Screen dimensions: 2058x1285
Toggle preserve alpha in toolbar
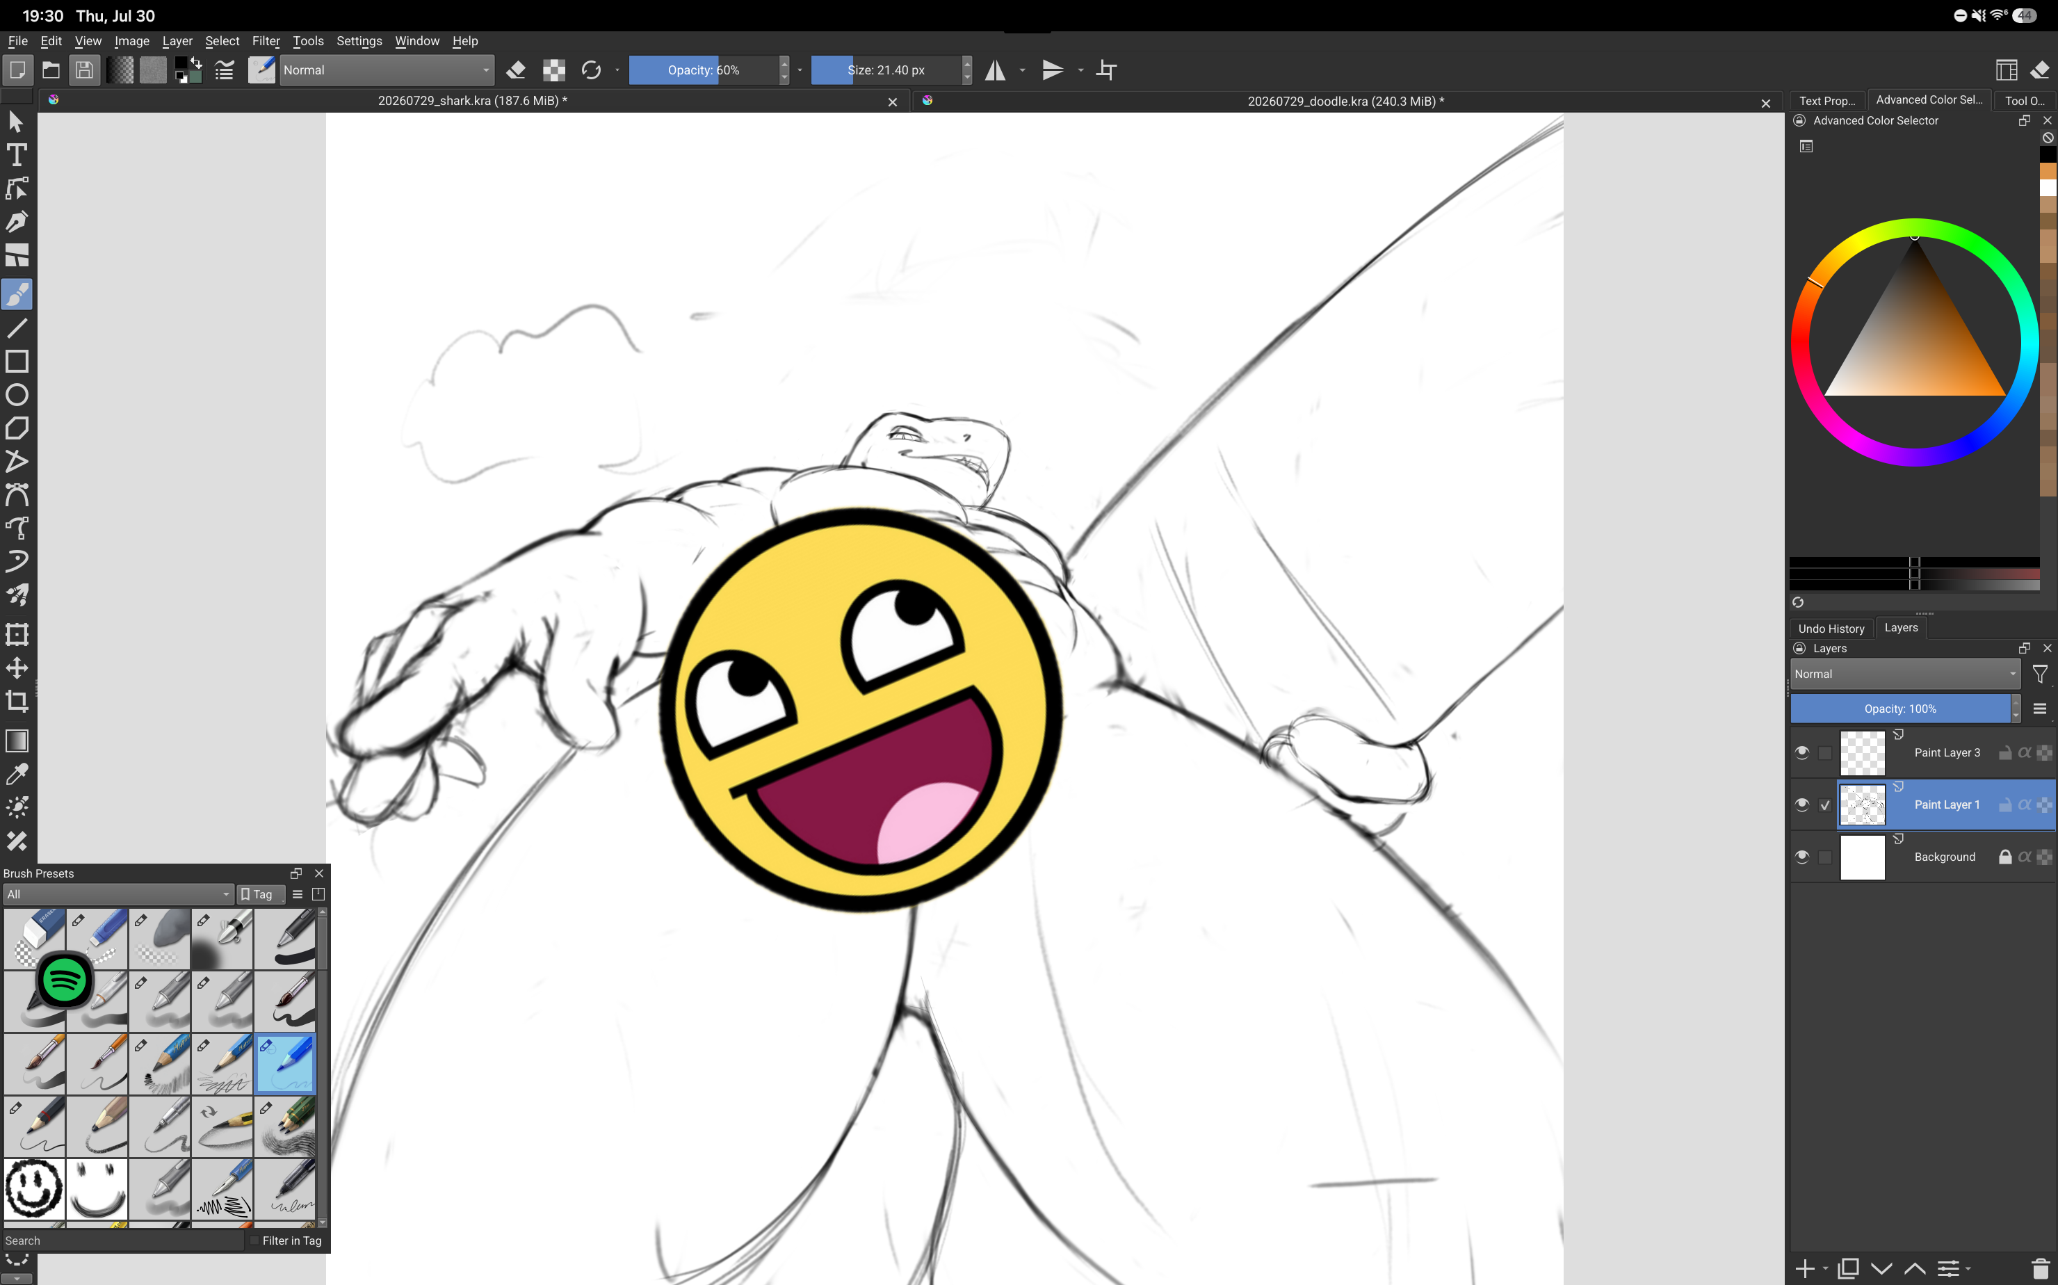pyautogui.click(x=554, y=70)
